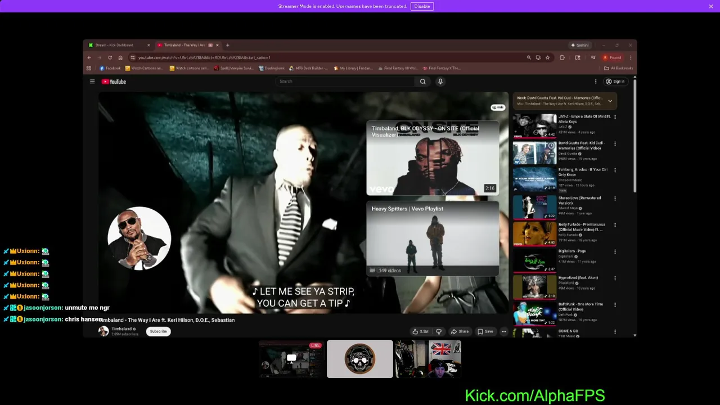The width and height of the screenshot is (720, 405).
Task: Click the Watch Cartoons bookmark
Action: (x=144, y=68)
